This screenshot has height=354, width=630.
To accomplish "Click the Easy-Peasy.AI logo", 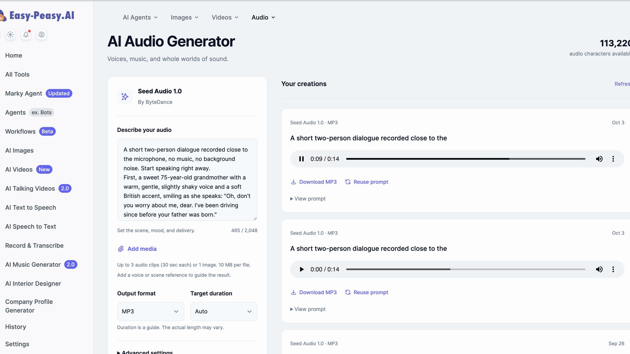I will coord(37,16).
